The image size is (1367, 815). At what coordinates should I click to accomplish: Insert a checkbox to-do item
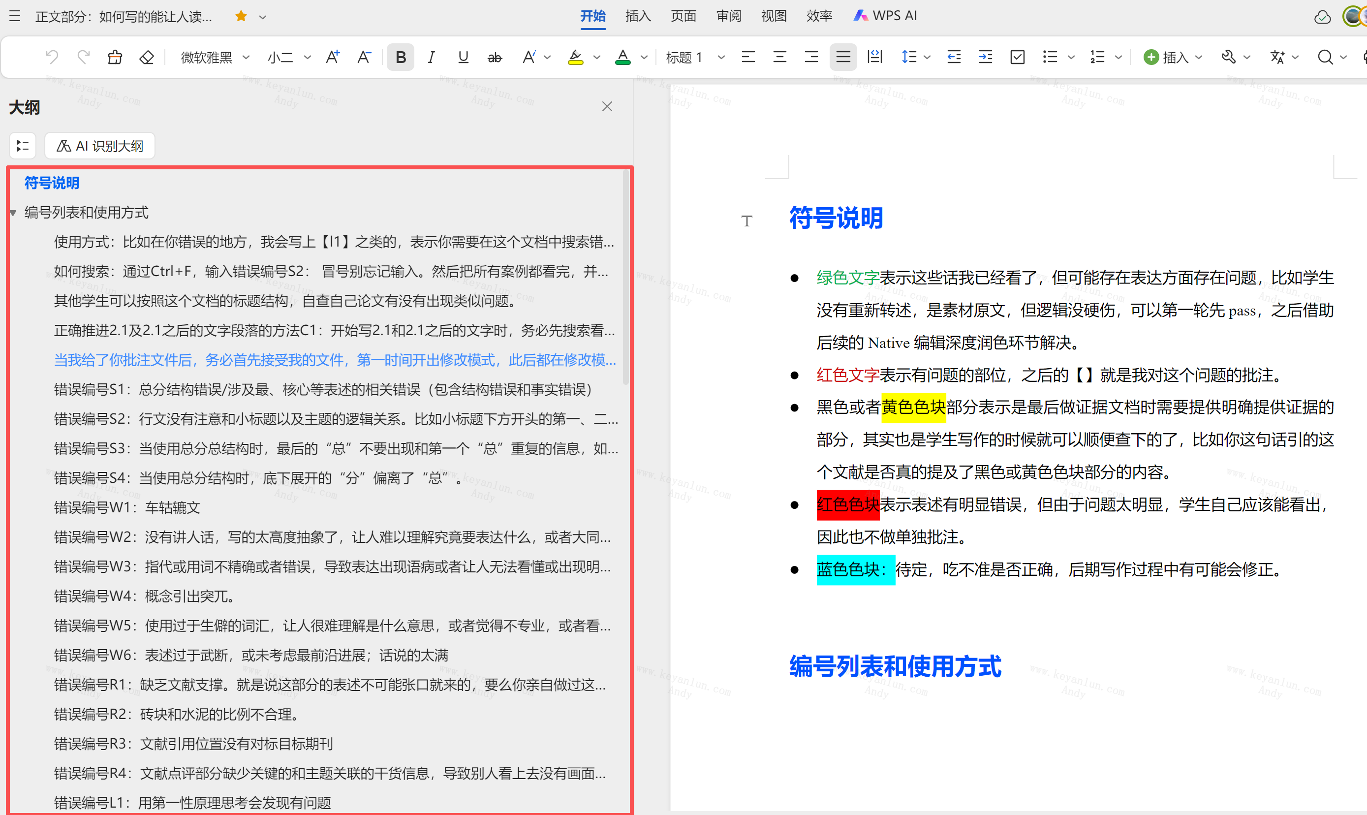click(x=1017, y=57)
